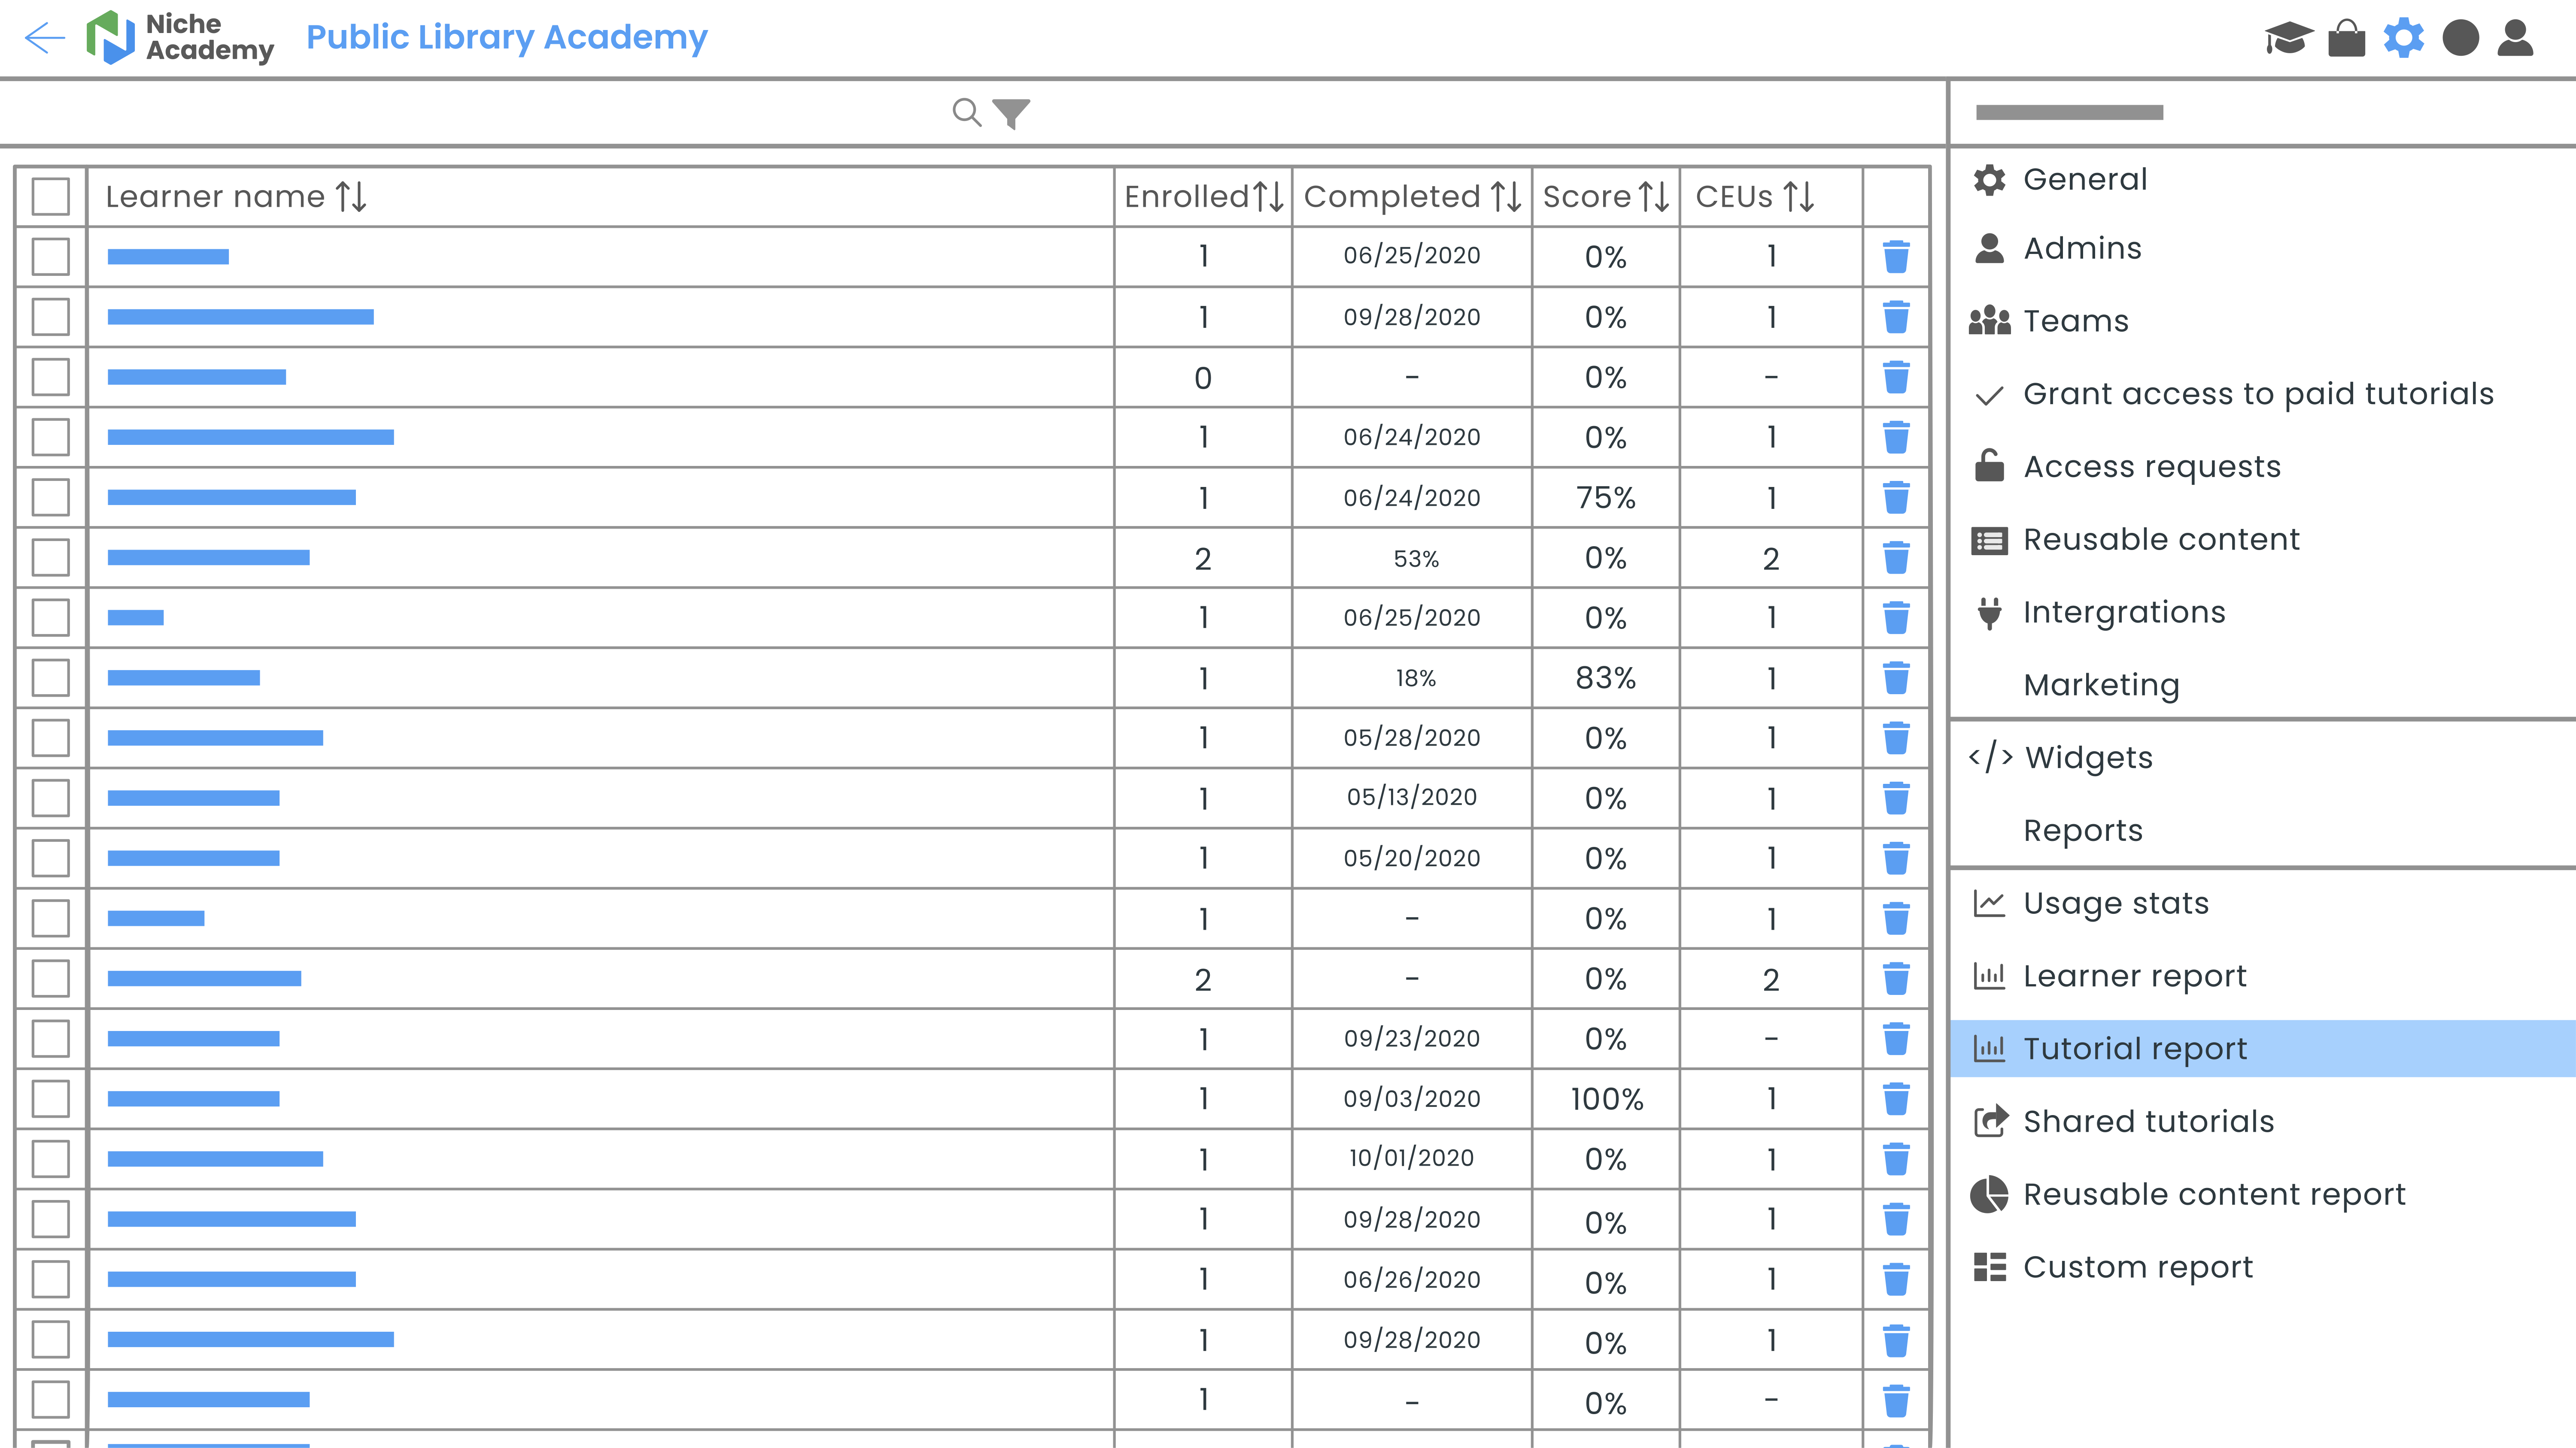This screenshot has width=2576, height=1448.
Task: Click the Integrations plug icon
Action: coord(1989,613)
